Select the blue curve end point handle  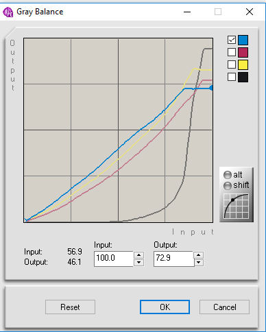pos(211,88)
